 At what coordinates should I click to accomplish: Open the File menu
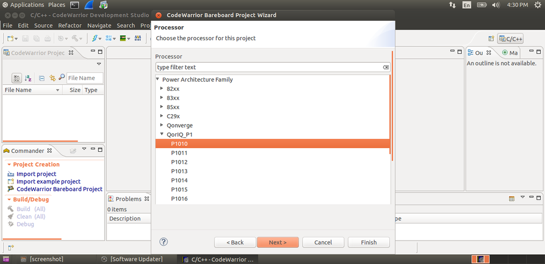point(7,26)
